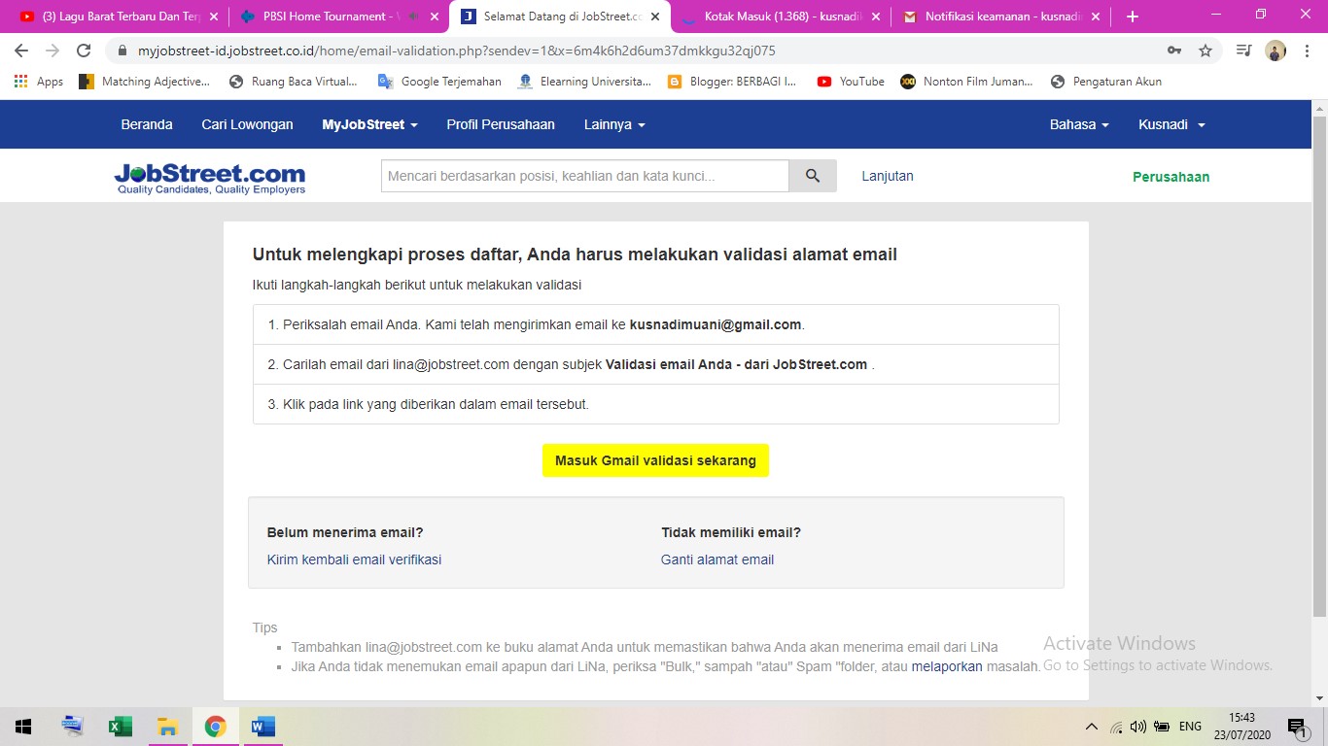
Task: Open Blogger BERBAGI bookmark
Action: 732,82
